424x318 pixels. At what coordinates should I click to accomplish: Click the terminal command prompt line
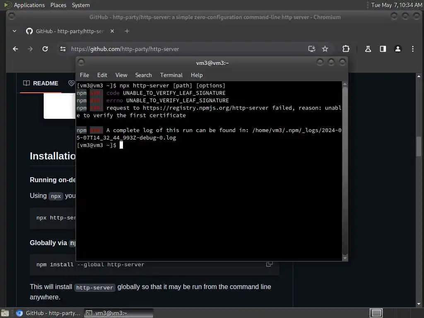pos(100,145)
